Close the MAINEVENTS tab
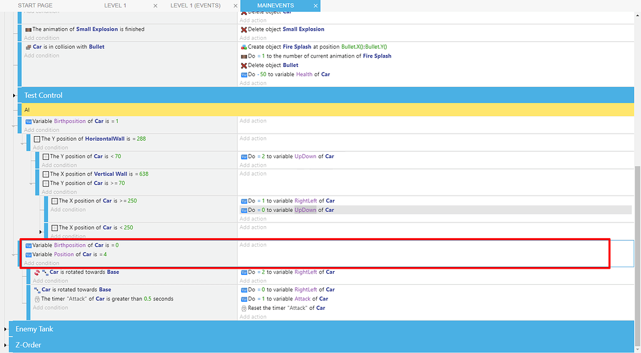The image size is (641, 353). (x=315, y=6)
